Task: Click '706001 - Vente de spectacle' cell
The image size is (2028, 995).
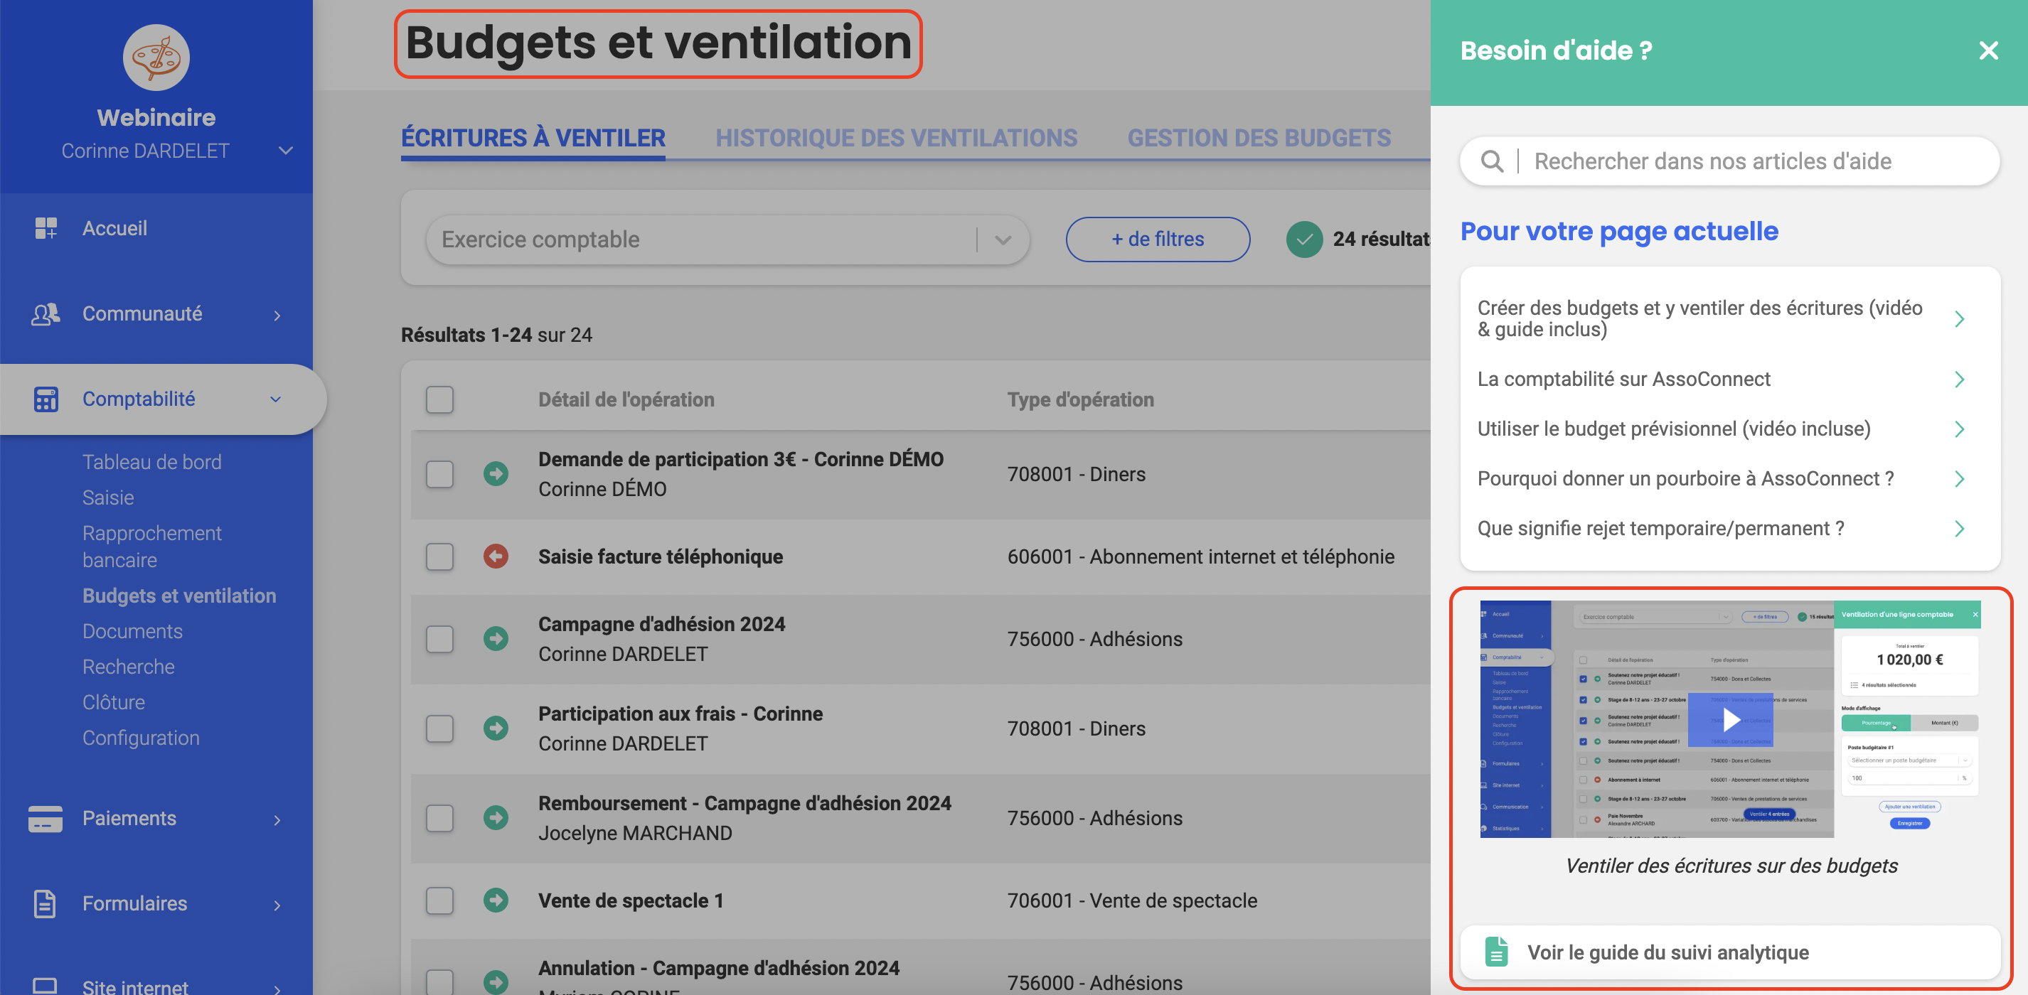Action: 1132,900
